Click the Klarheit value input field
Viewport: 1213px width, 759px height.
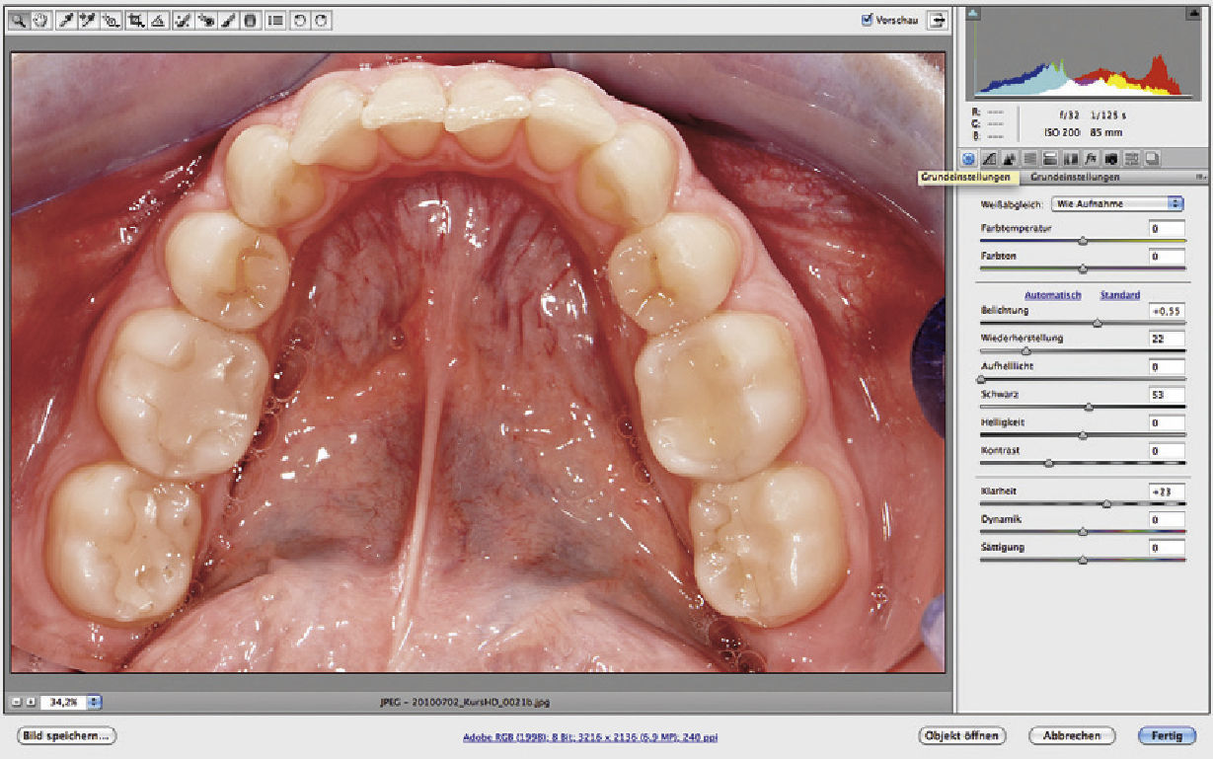[x=1167, y=491]
